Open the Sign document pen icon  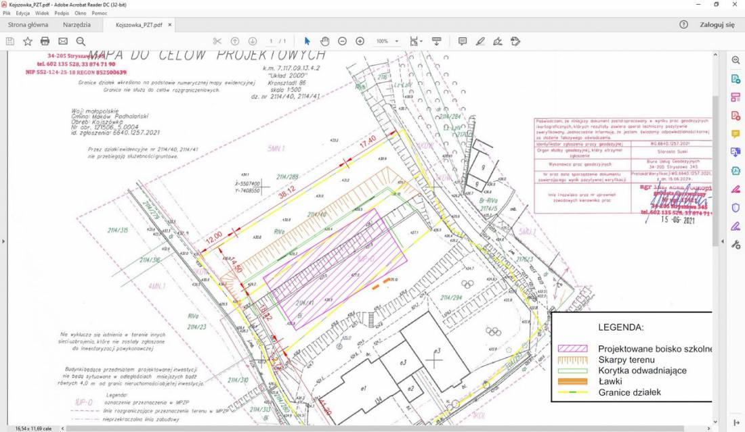498,41
